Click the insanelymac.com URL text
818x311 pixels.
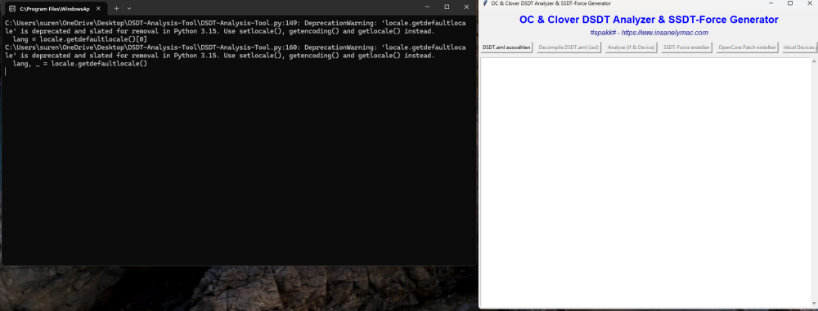664,33
